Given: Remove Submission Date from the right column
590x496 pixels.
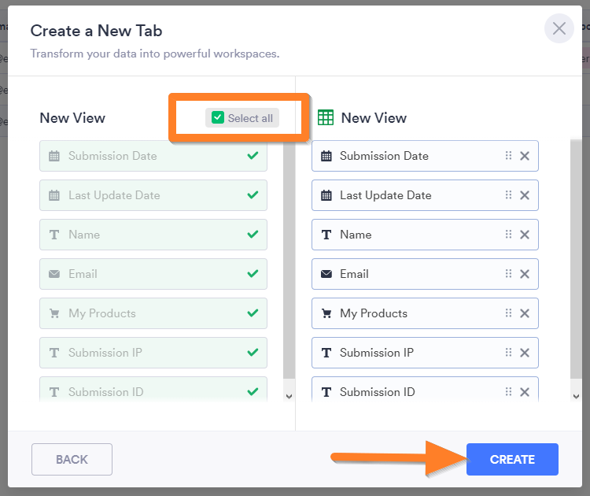Looking at the screenshot, I should click(x=525, y=156).
